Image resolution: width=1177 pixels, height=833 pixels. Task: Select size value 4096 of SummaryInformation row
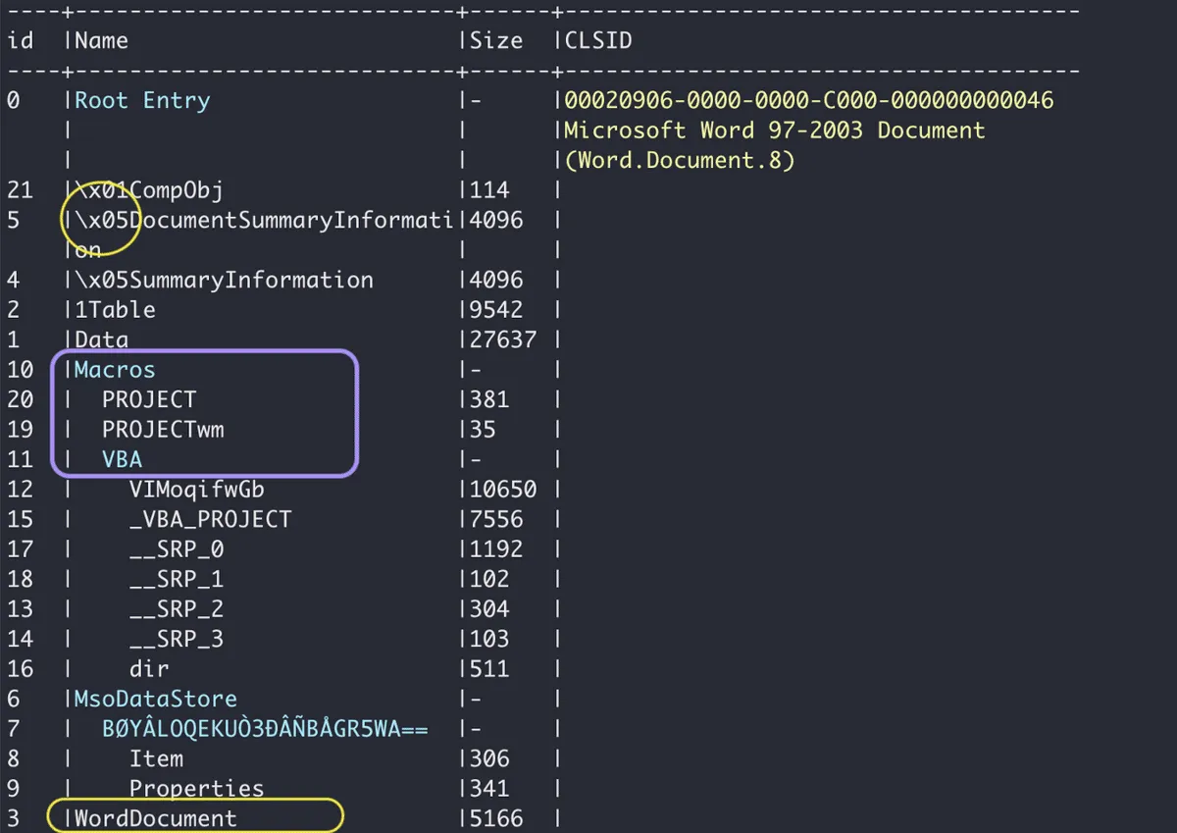[495, 280]
